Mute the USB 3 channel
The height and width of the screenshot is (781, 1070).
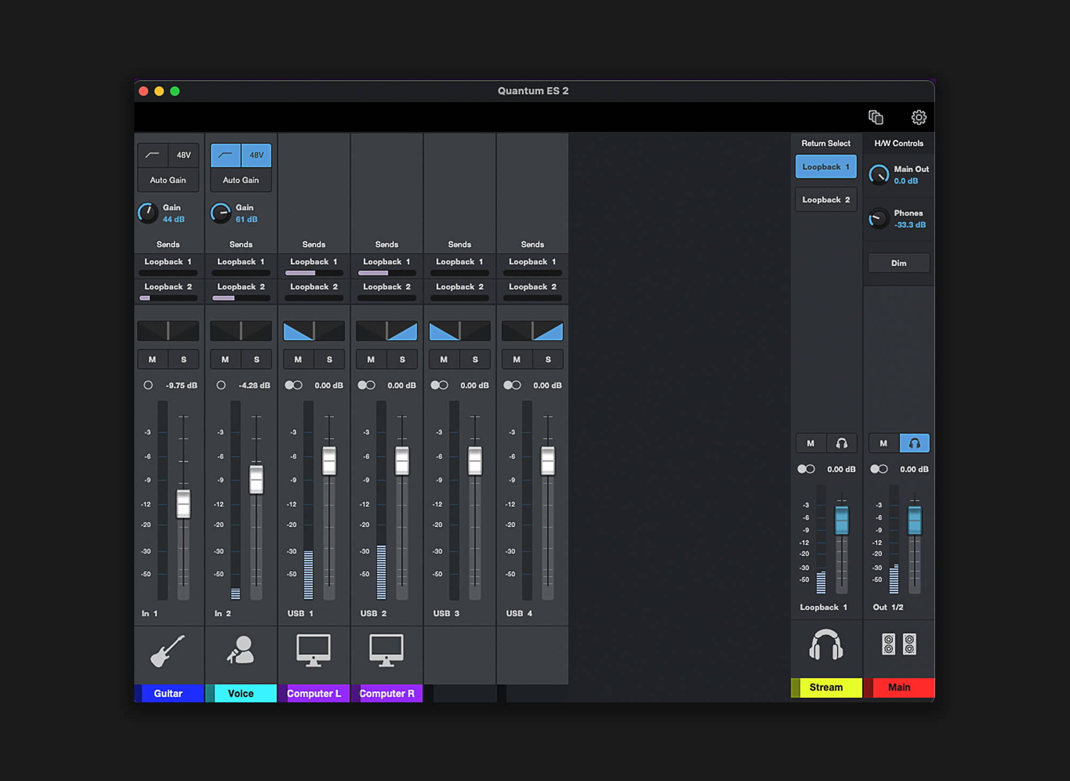click(x=443, y=359)
